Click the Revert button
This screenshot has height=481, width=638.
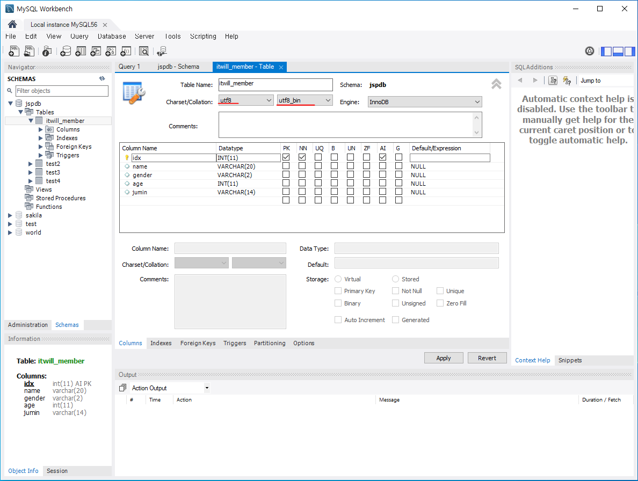click(x=487, y=358)
